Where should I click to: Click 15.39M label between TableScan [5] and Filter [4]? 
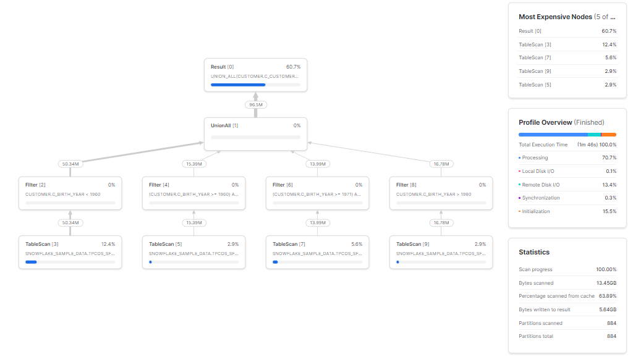[193, 222]
